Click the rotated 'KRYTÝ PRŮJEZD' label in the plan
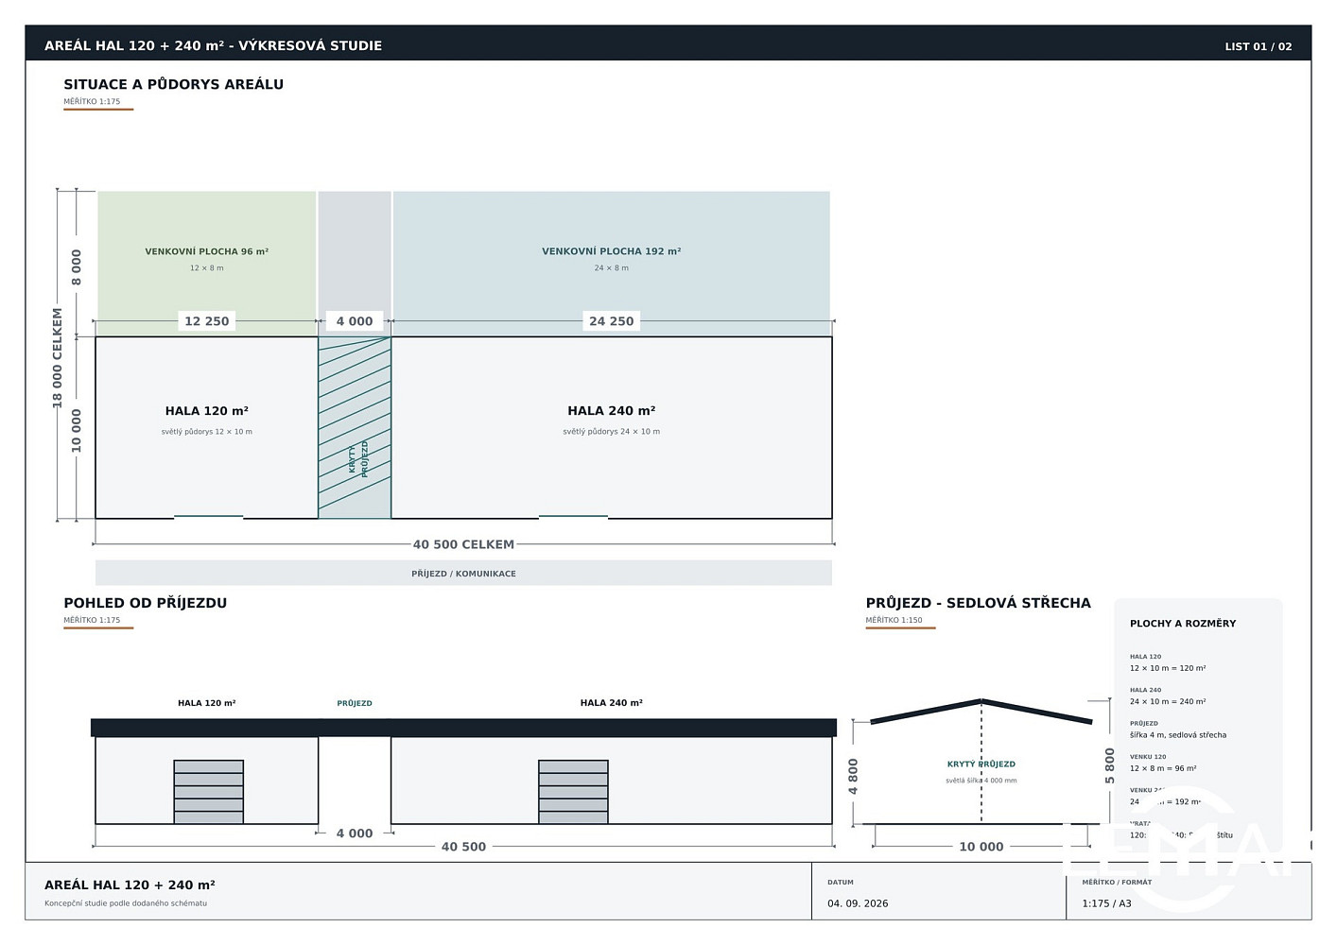The image size is (1337, 945). coord(358,458)
